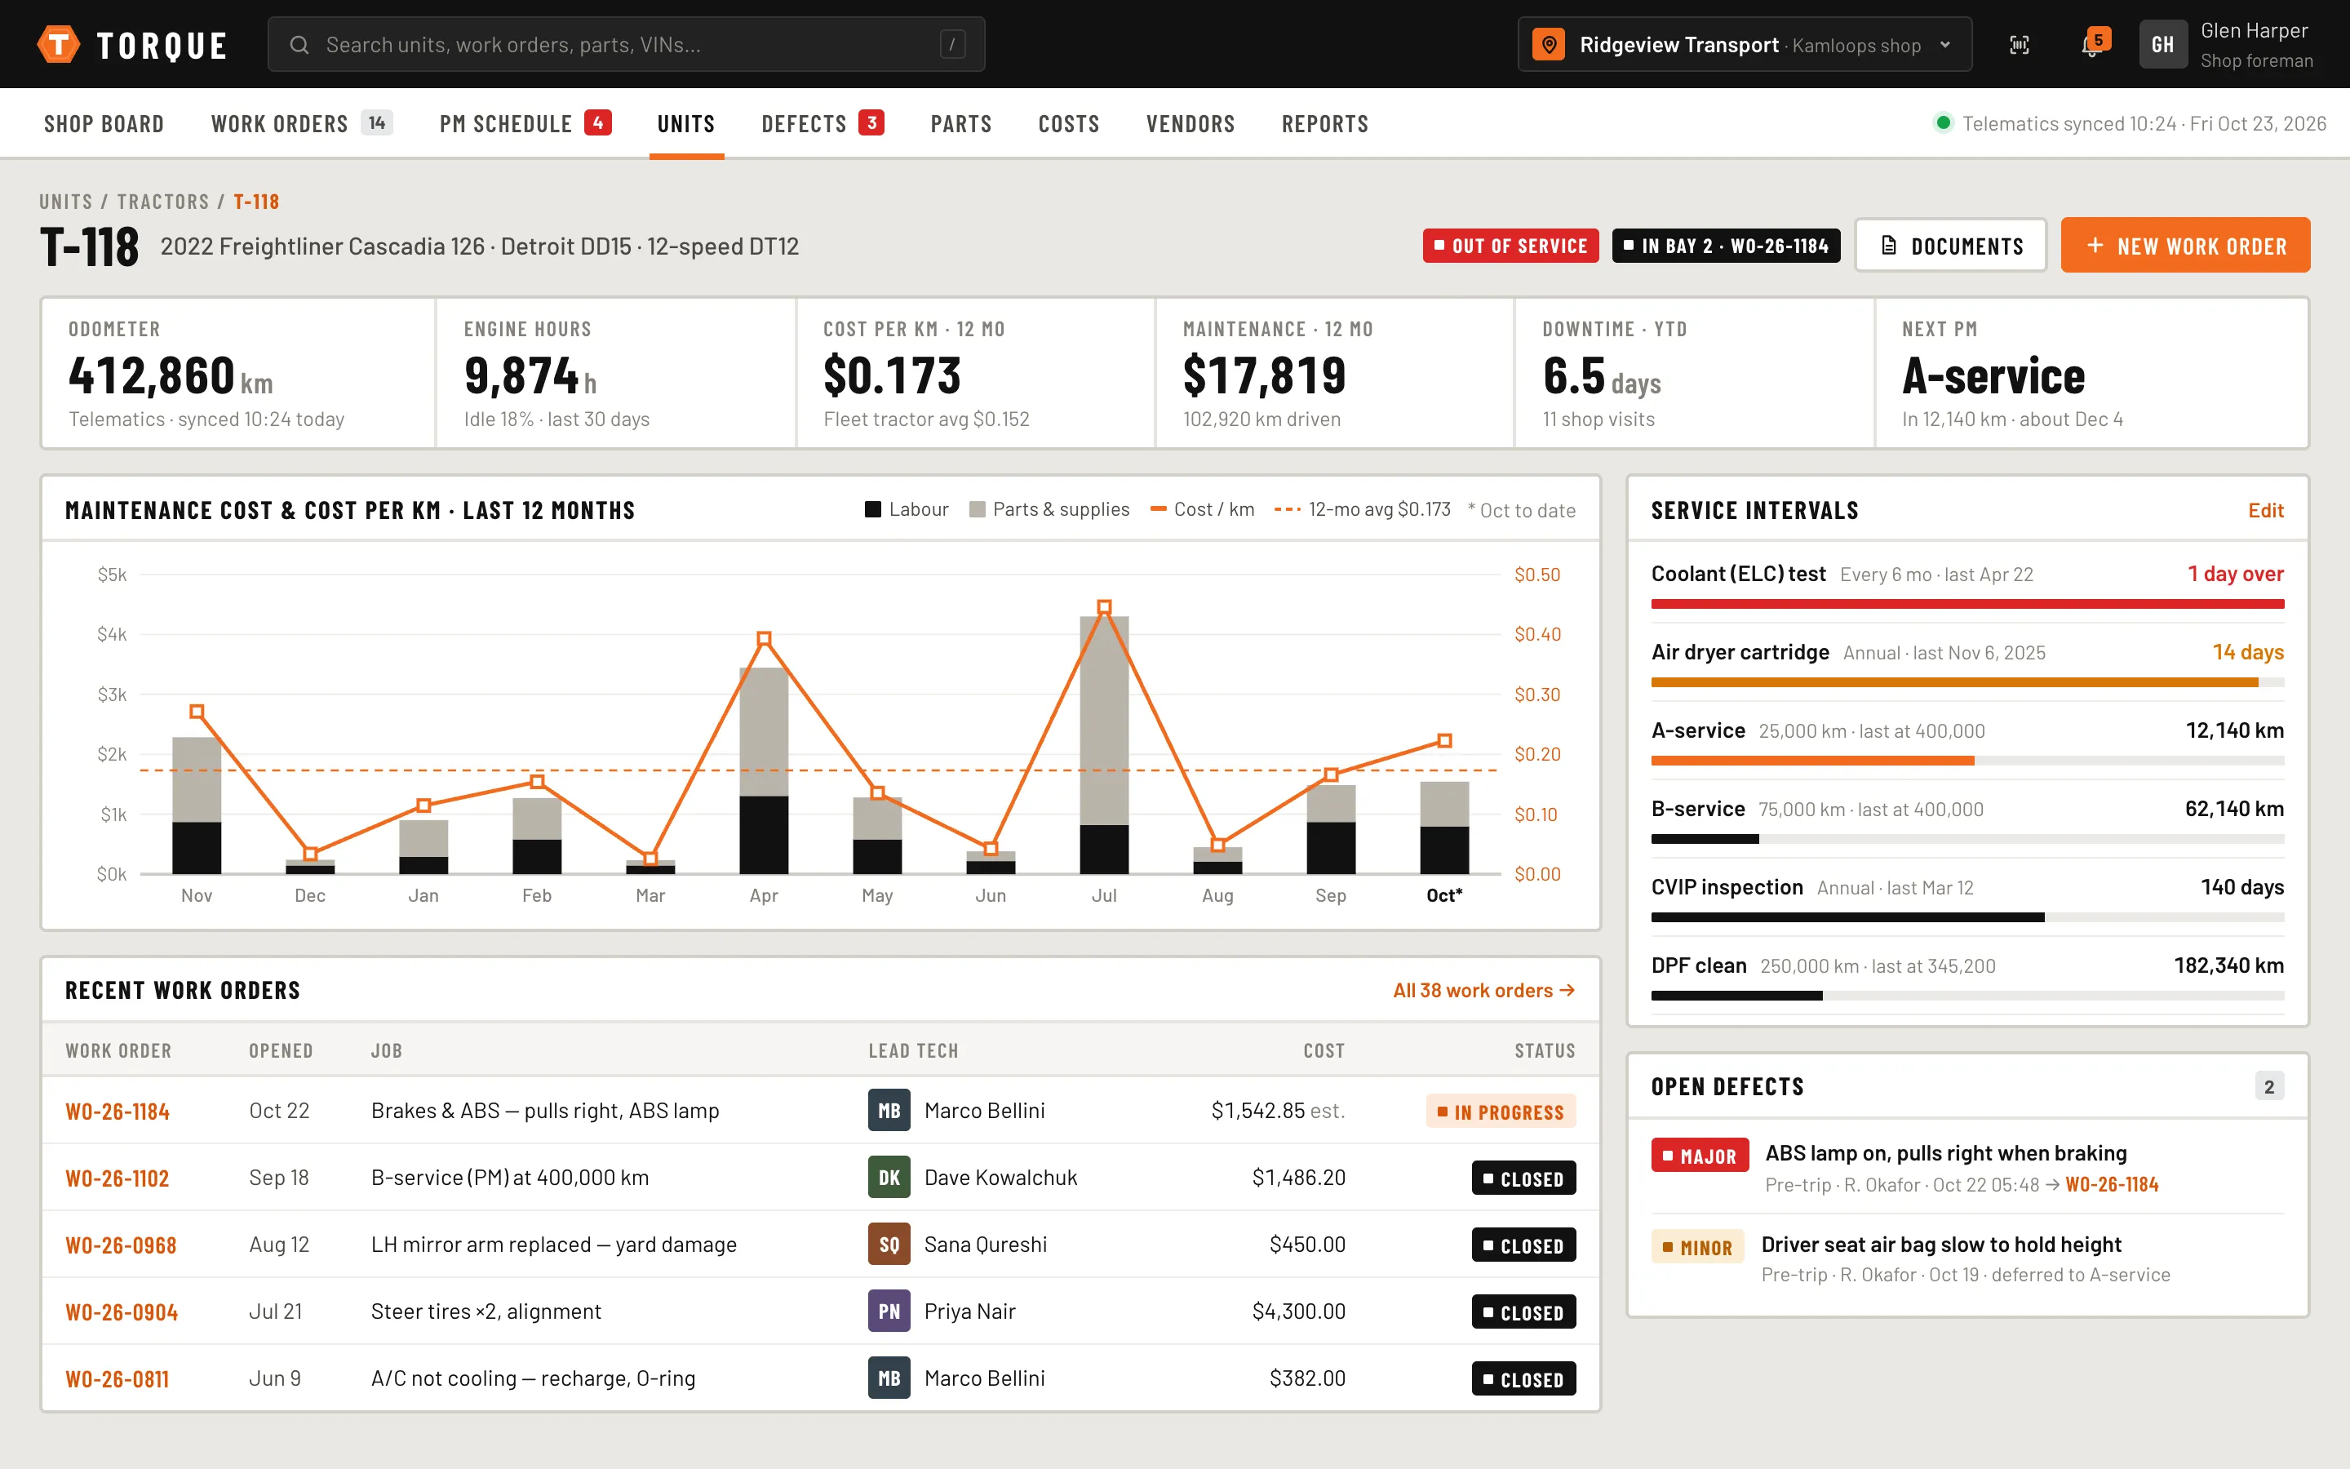Open the Work Orders tab
This screenshot has width=2350, height=1469.
click(x=301, y=123)
